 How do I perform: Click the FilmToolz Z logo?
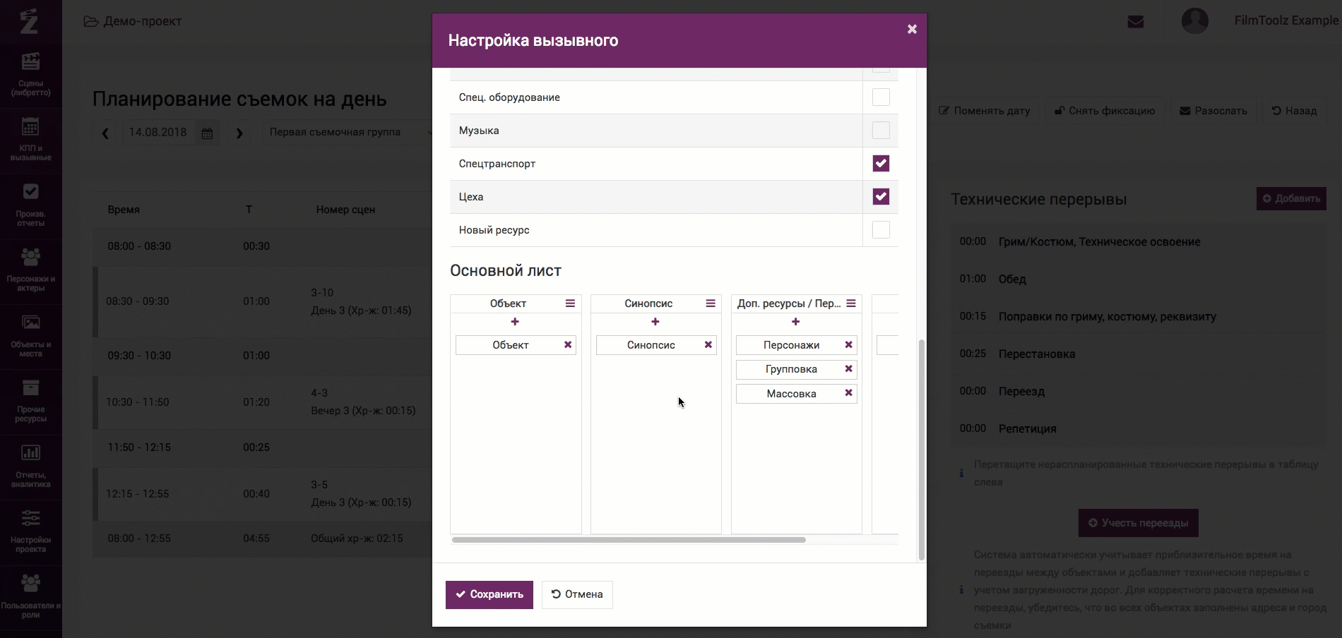[x=29, y=21]
